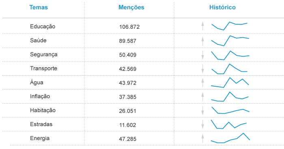This screenshot has height=149, width=284.
Task: Open the Energia history sparkline
Action: tap(230, 138)
